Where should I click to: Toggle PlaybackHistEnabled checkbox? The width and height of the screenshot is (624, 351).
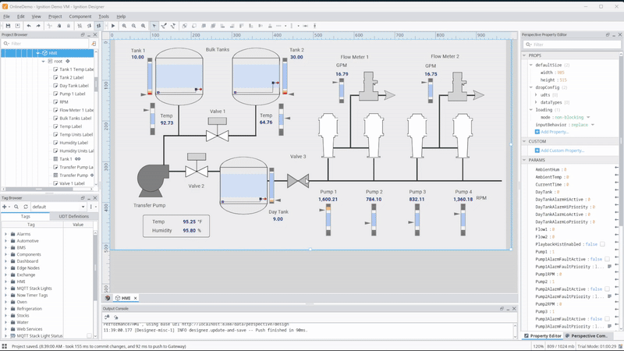(x=602, y=244)
